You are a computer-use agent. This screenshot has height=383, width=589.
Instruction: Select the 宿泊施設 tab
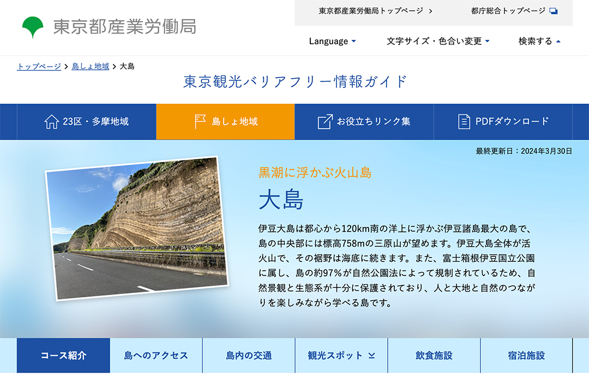(x=526, y=356)
